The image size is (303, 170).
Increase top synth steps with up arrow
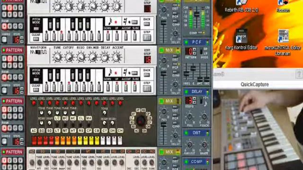22,38
